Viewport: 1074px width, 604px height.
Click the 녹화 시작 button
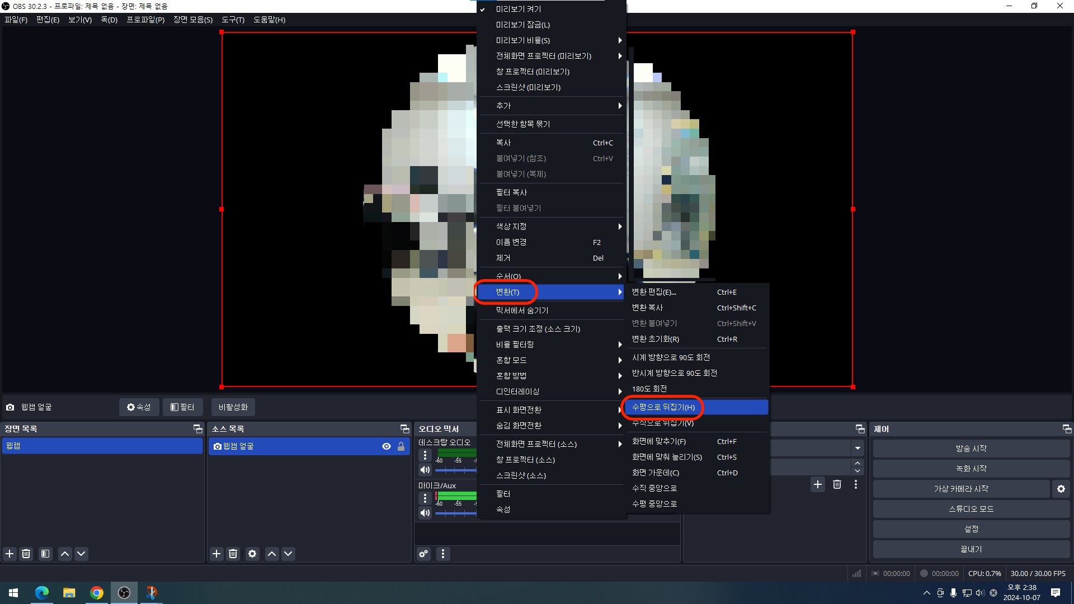click(971, 469)
